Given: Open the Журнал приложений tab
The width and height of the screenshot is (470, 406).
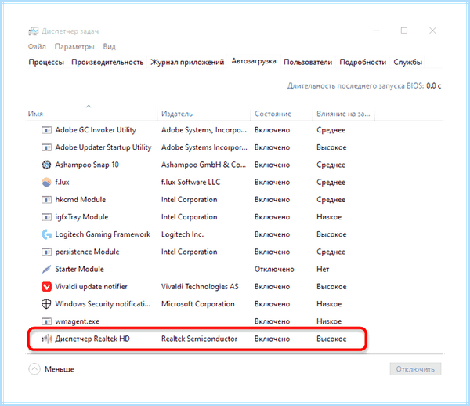Looking at the screenshot, I should (187, 62).
